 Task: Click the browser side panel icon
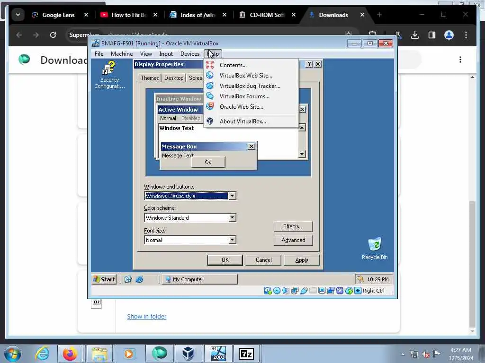[x=432, y=35]
